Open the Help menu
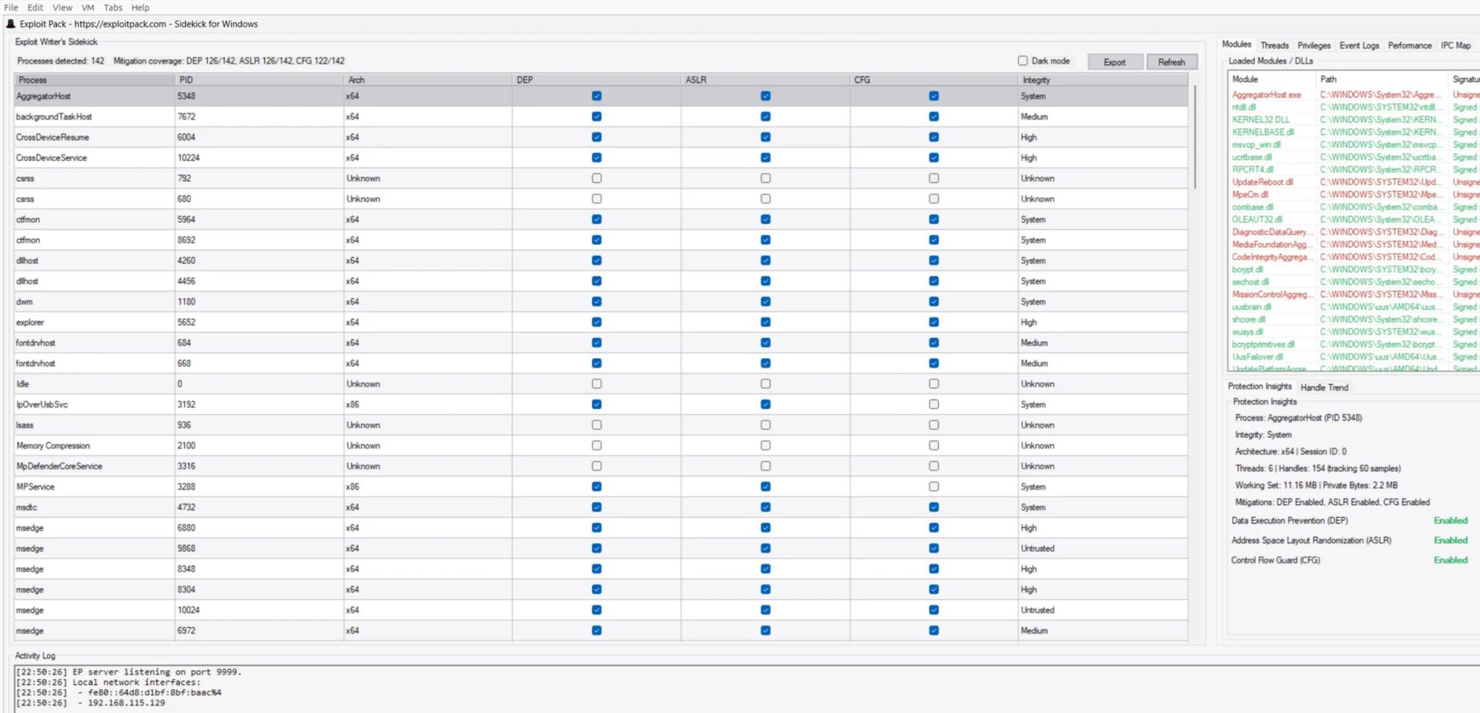The image size is (1480, 713). (140, 7)
